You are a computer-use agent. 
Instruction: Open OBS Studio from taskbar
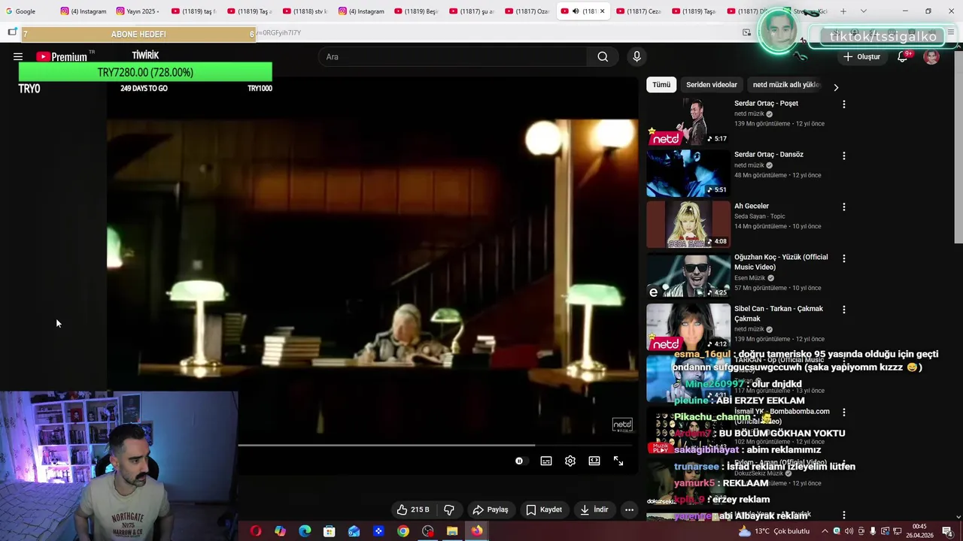coord(428,531)
